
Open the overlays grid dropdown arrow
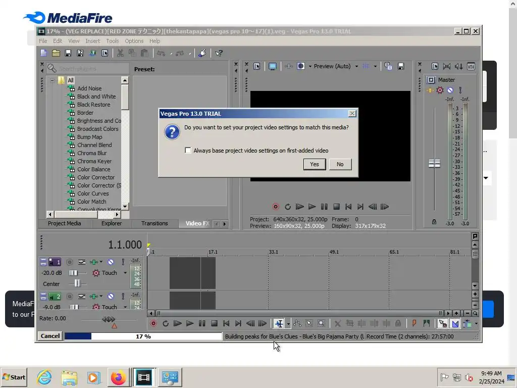[375, 66]
